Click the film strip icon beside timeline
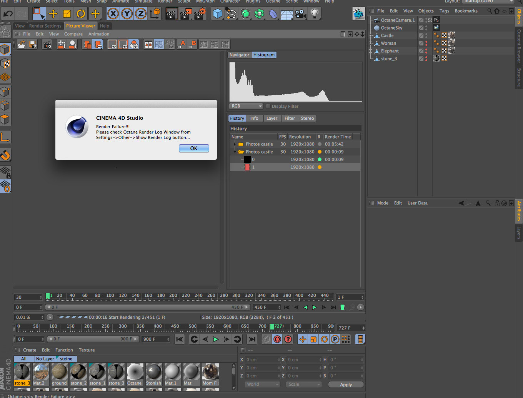523x398 pixels. [x=360, y=339]
